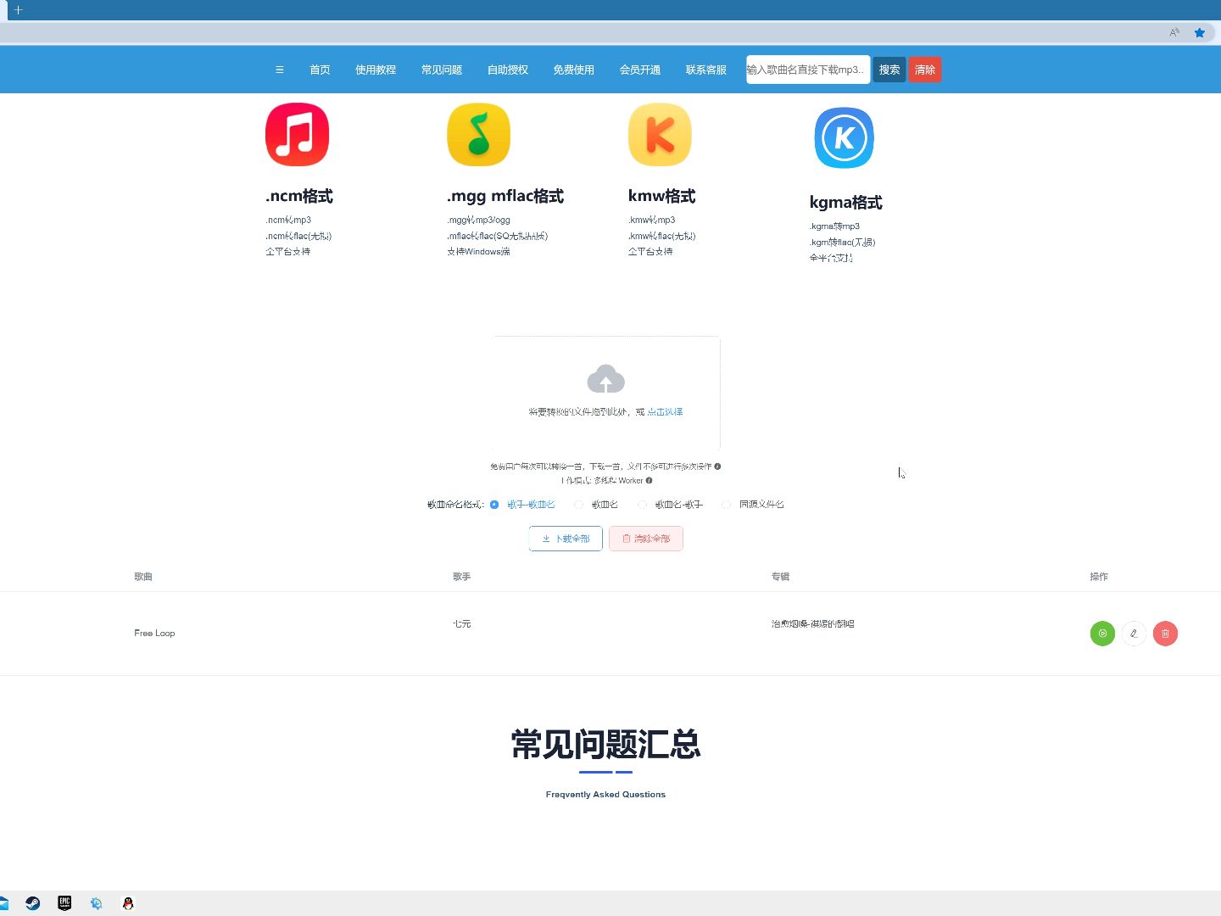Click the 常见问题汇总 heading
The height and width of the screenshot is (916, 1221).
(x=605, y=744)
